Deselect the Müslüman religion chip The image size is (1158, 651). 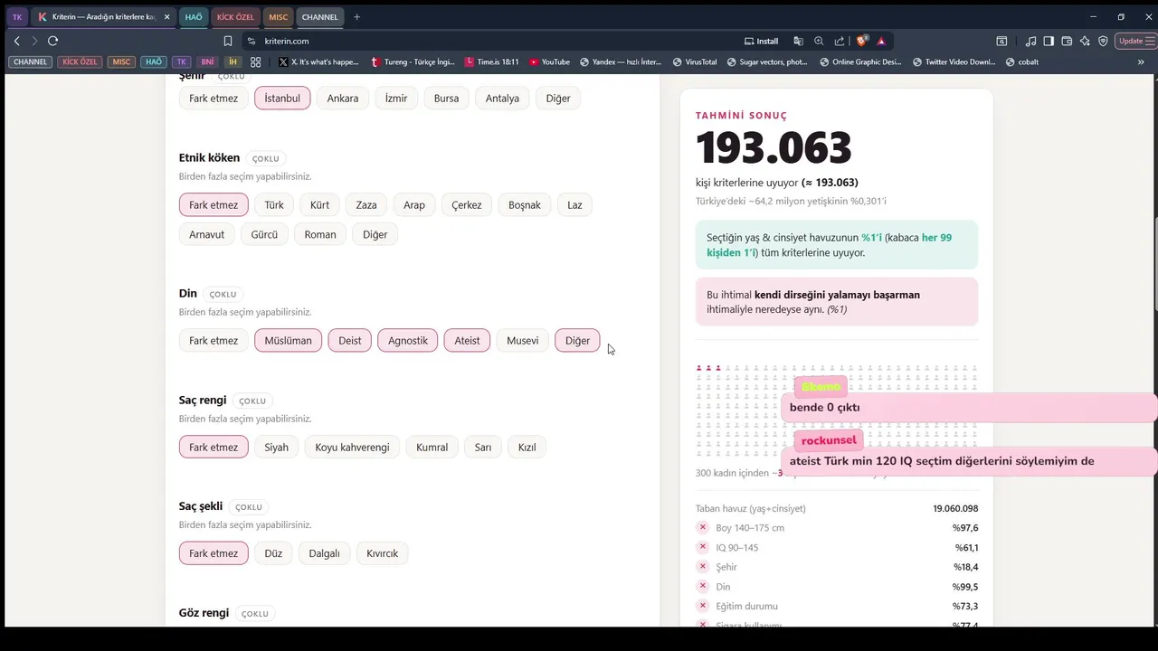pyautogui.click(x=288, y=340)
